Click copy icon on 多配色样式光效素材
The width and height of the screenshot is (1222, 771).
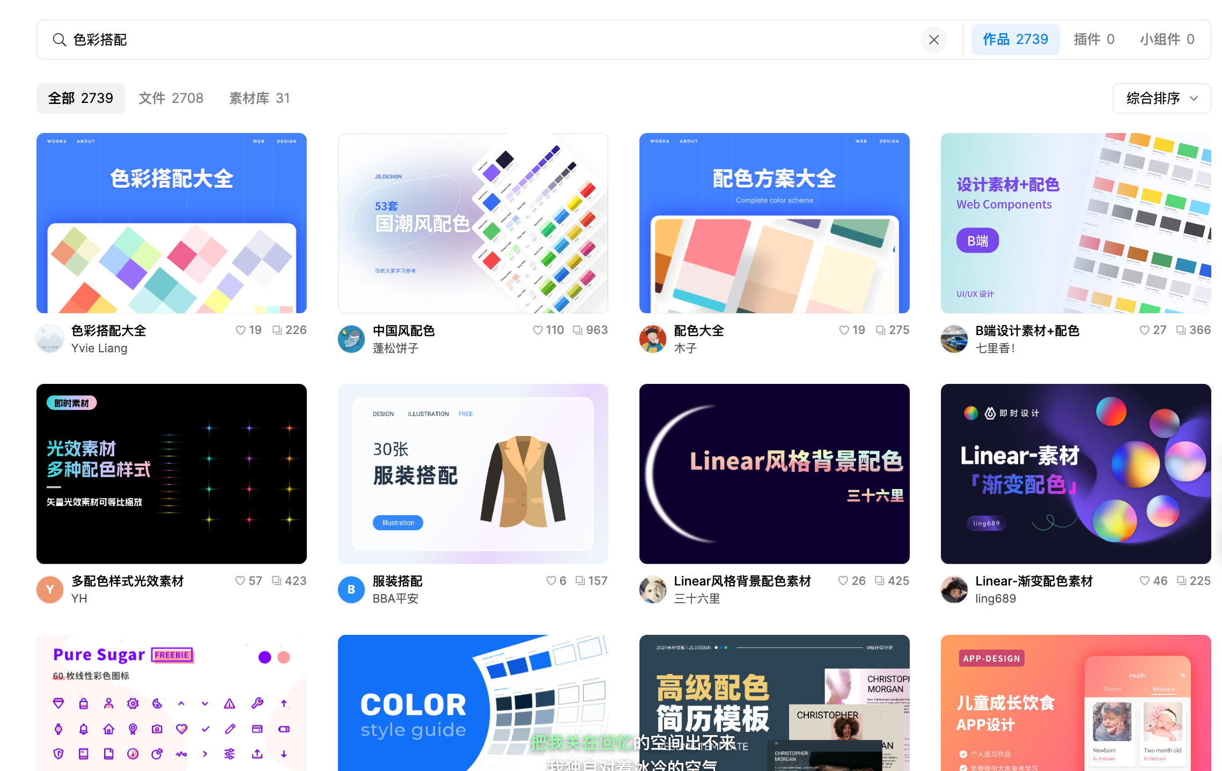[x=276, y=581]
